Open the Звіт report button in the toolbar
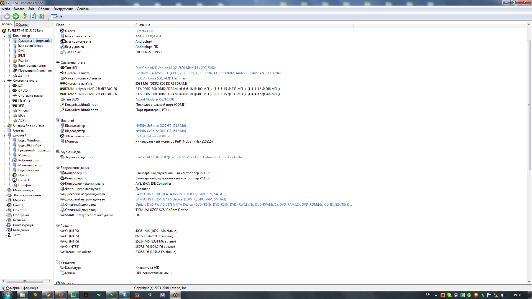532x299 pixels. pyautogui.click(x=58, y=16)
